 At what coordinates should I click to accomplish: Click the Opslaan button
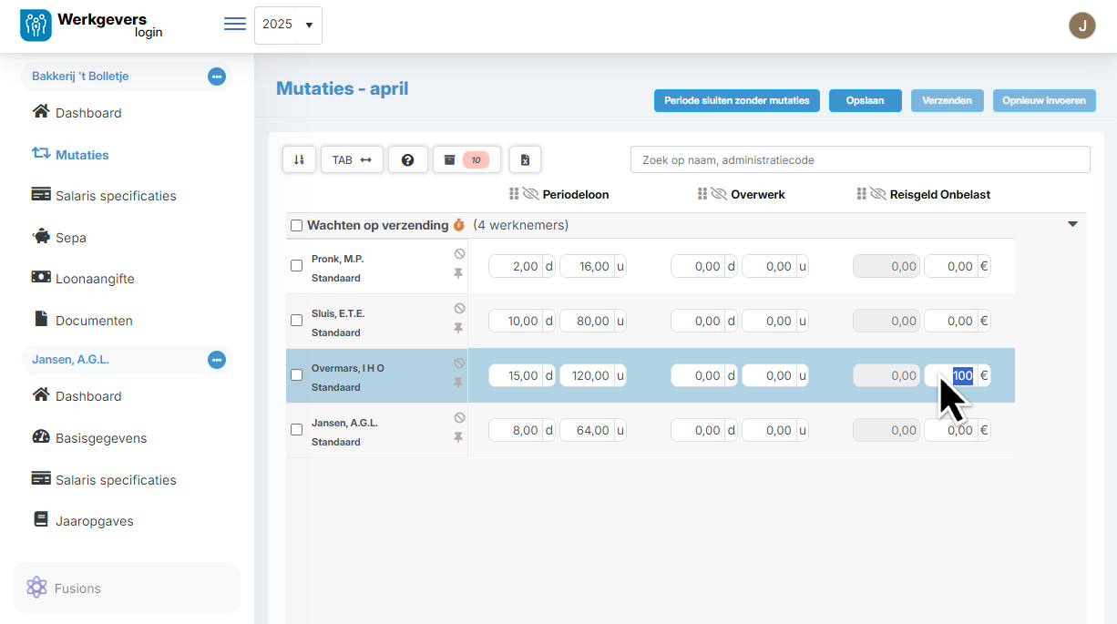[864, 100]
